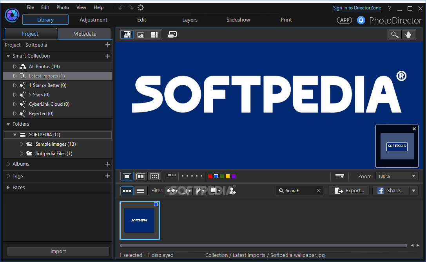Click the add face tag person icon

tap(232, 191)
